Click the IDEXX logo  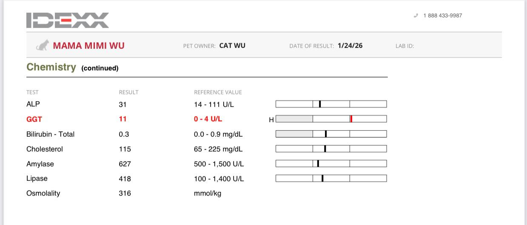click(x=68, y=20)
